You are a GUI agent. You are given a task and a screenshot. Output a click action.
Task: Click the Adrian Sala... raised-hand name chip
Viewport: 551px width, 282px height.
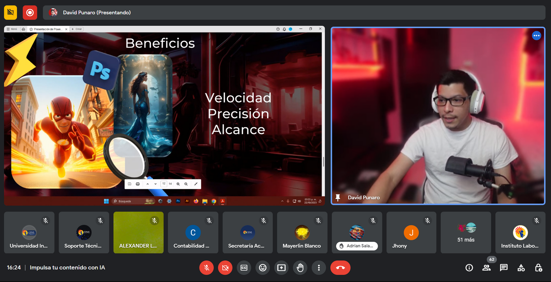tap(357, 246)
